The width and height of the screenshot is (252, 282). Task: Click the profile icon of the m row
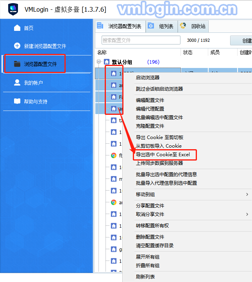pos(114,179)
